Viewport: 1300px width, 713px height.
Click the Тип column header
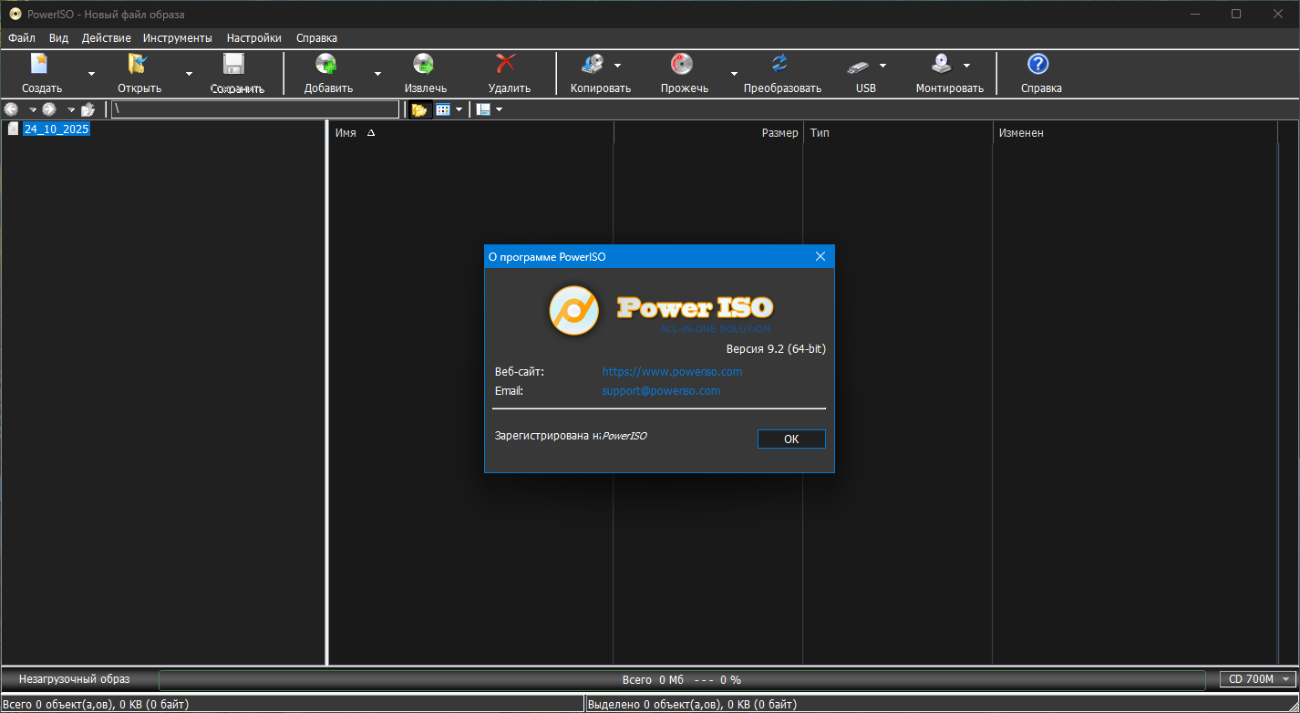[897, 133]
